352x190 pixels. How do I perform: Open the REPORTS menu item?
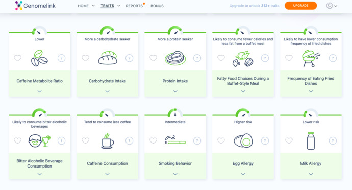pos(134,6)
